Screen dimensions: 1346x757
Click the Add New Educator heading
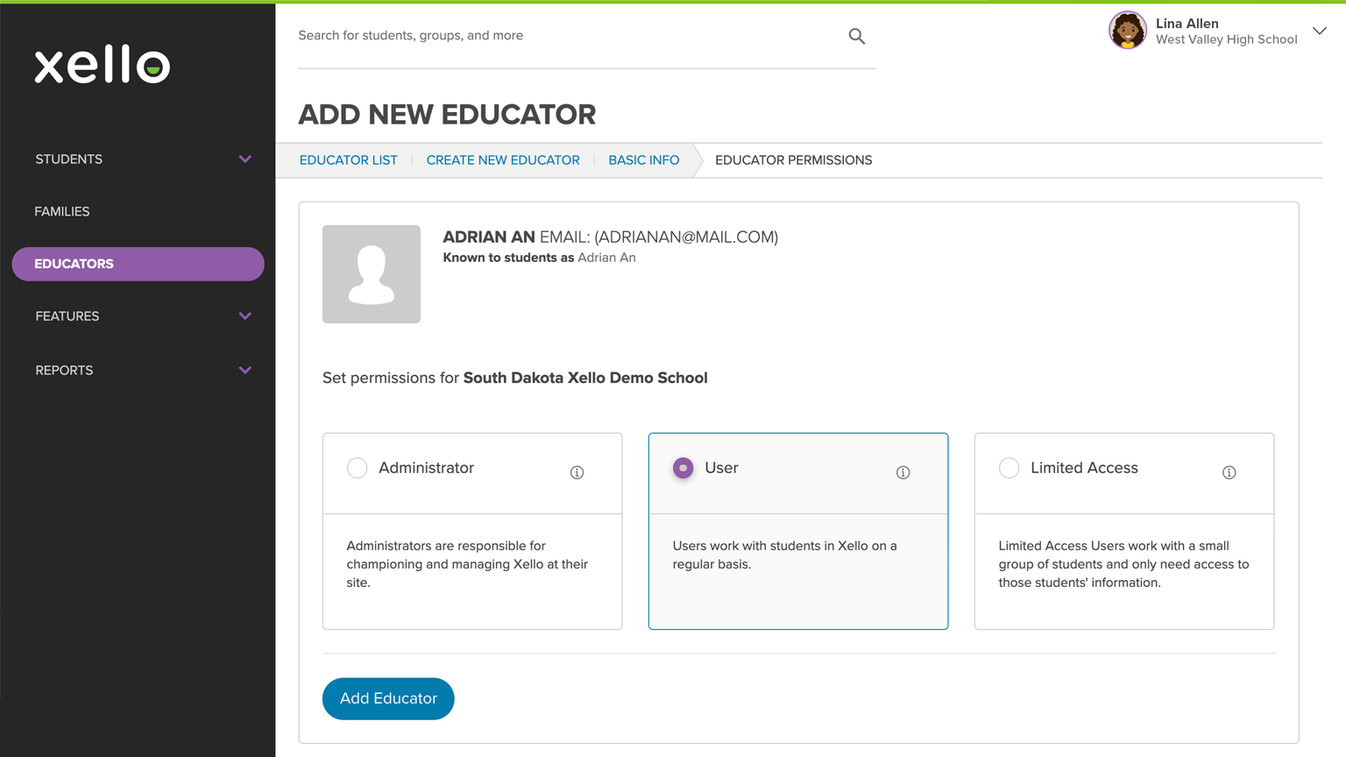pyautogui.click(x=447, y=114)
